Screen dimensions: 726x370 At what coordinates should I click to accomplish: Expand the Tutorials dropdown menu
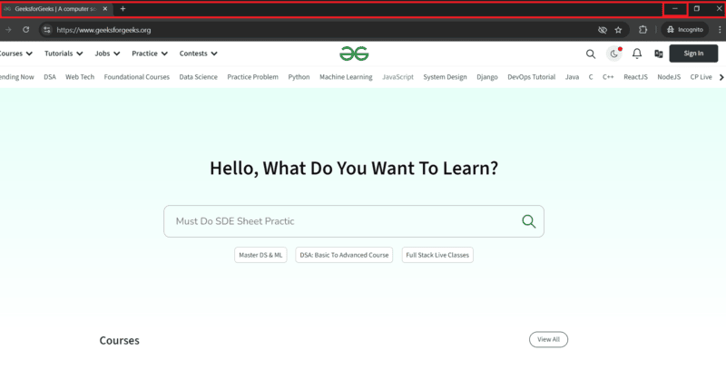pos(64,54)
